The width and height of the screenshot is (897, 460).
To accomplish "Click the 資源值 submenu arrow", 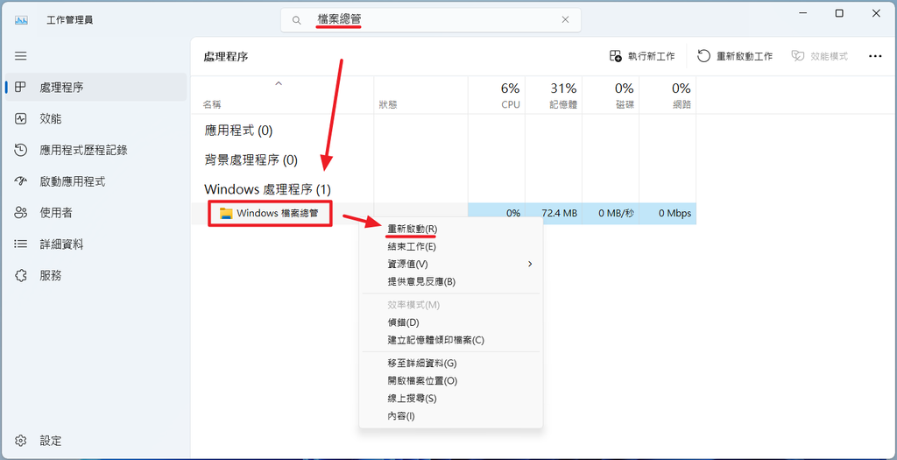I will tap(530, 264).
